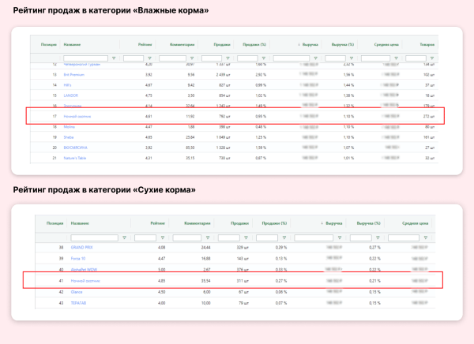The height and width of the screenshot is (344, 474).
Task: Open the Продажи filter icon in Влажные корма table
Action: click(x=228, y=58)
